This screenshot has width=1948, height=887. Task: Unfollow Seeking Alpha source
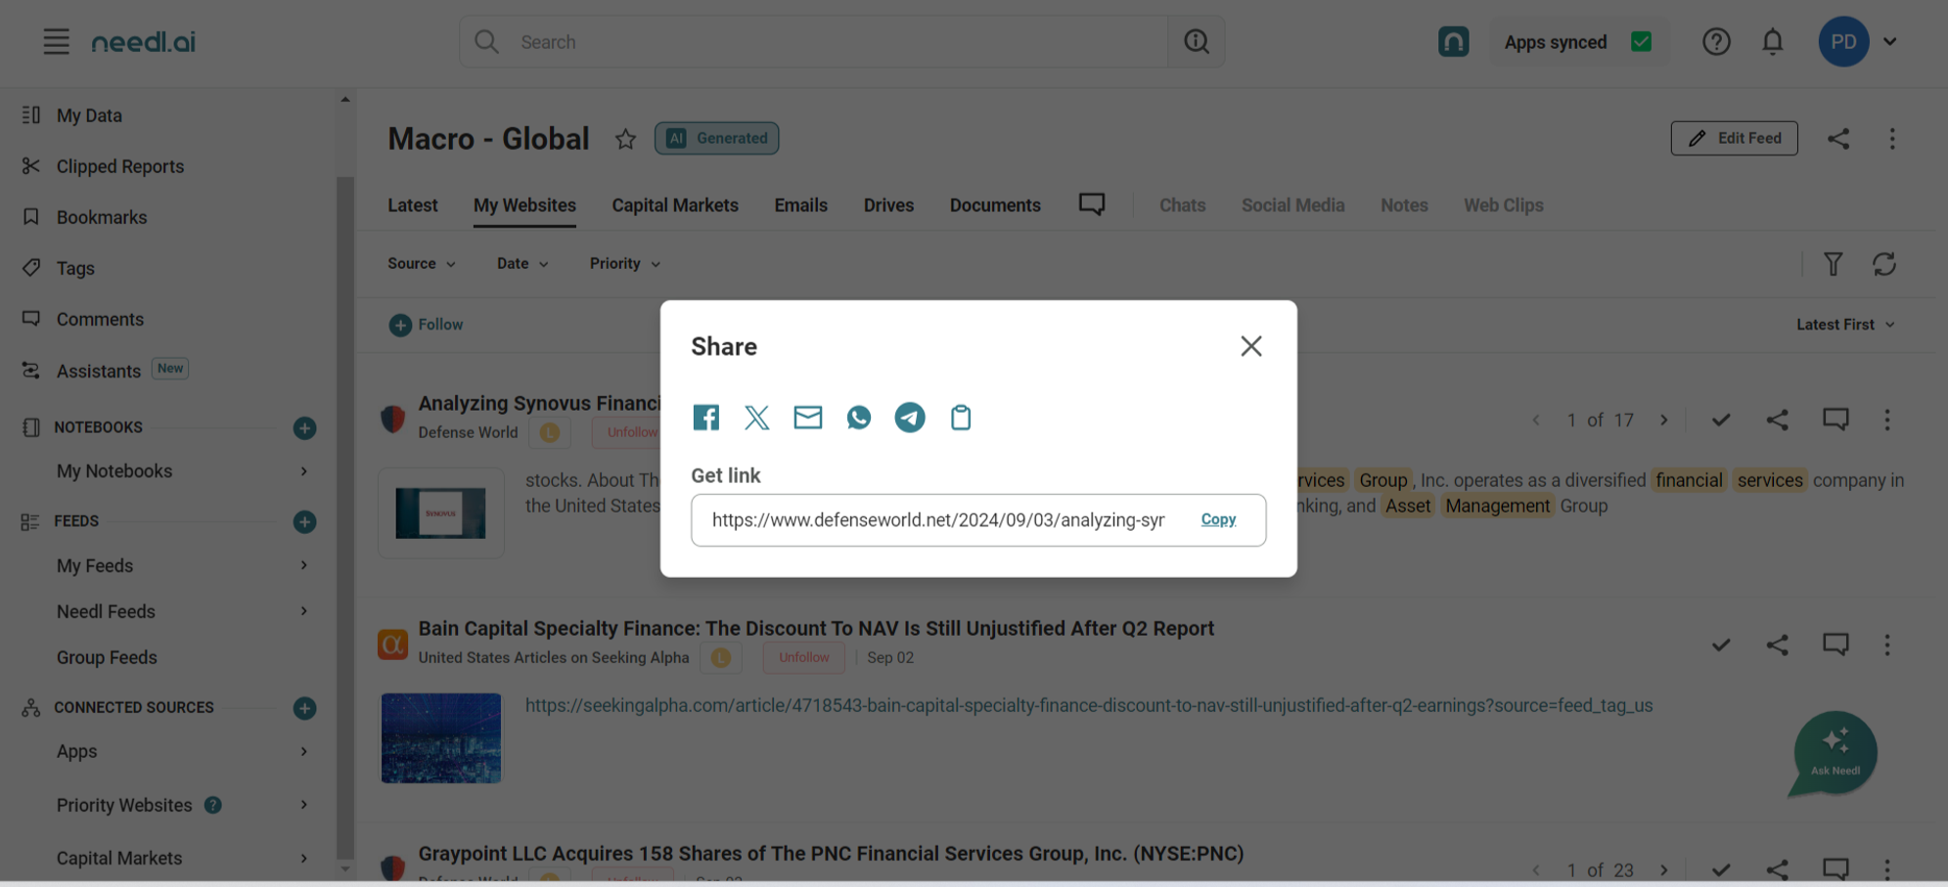[803, 658]
